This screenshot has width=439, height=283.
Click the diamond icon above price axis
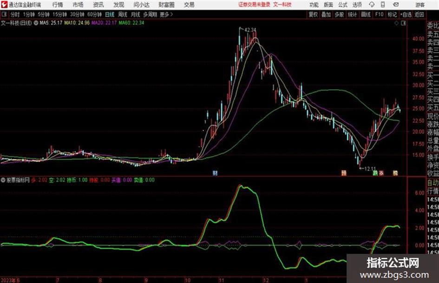coord(396,23)
